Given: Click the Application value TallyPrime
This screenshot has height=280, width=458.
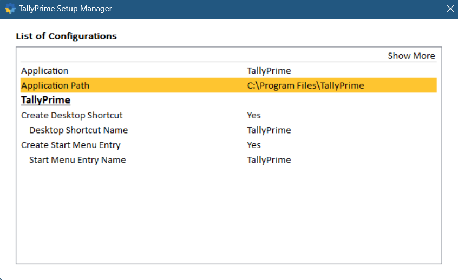Looking at the screenshot, I should tap(269, 71).
